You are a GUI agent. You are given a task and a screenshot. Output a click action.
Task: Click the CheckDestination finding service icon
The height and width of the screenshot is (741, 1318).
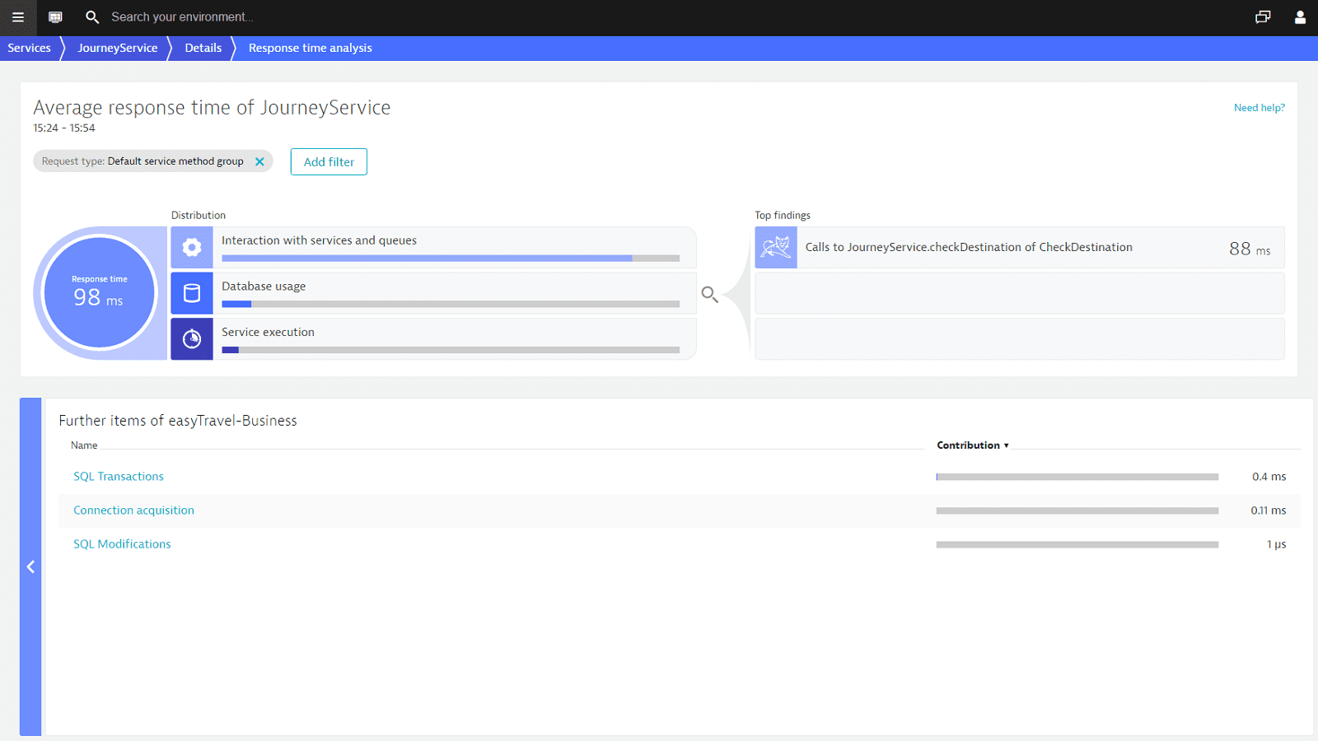click(x=776, y=248)
